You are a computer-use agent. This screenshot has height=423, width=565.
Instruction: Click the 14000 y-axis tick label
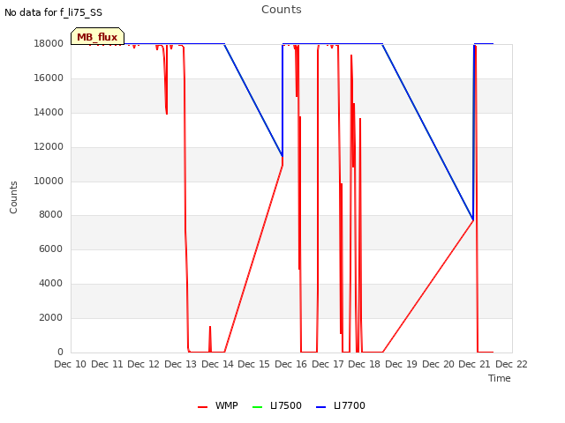49,113
